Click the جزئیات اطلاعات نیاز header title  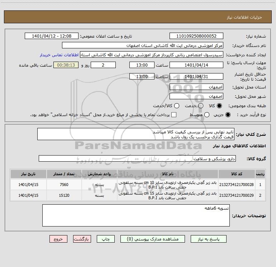pyautogui.click(x=244, y=17)
